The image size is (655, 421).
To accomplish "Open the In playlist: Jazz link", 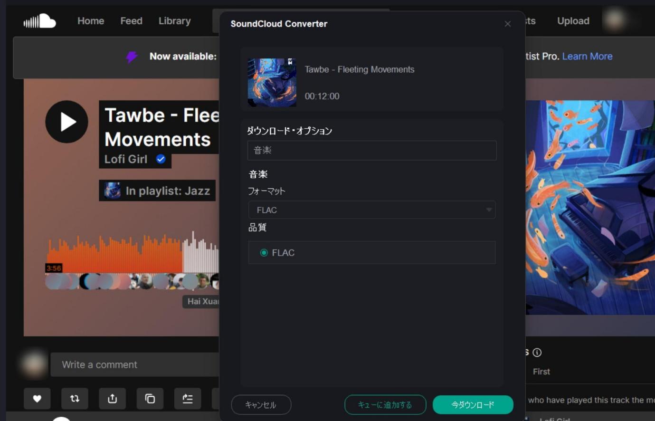I will pyautogui.click(x=168, y=191).
